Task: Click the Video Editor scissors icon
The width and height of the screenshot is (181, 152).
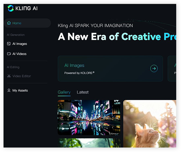Action: click(9, 76)
